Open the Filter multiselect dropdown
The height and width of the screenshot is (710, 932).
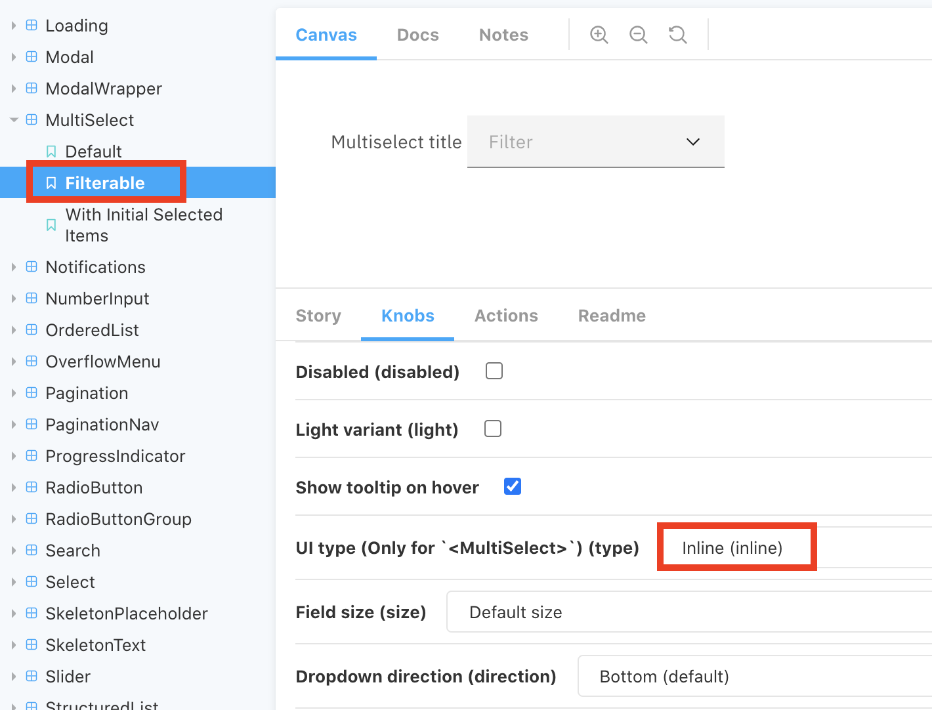click(692, 142)
